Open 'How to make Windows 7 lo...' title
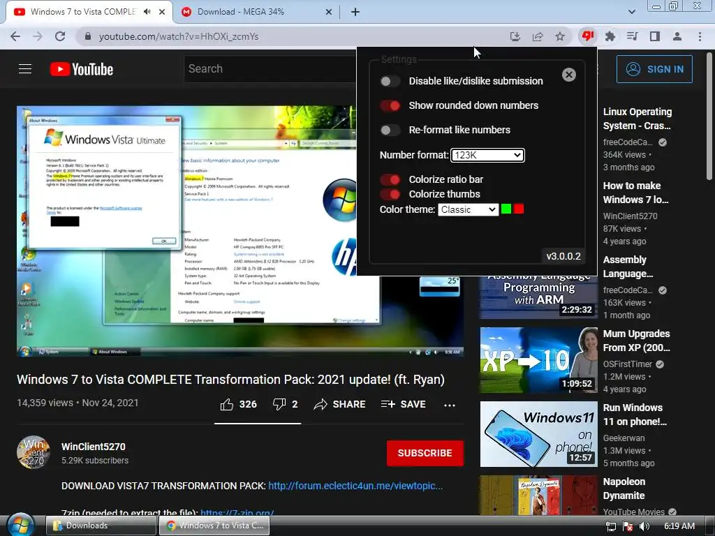Image resolution: width=715 pixels, height=536 pixels. coord(635,193)
